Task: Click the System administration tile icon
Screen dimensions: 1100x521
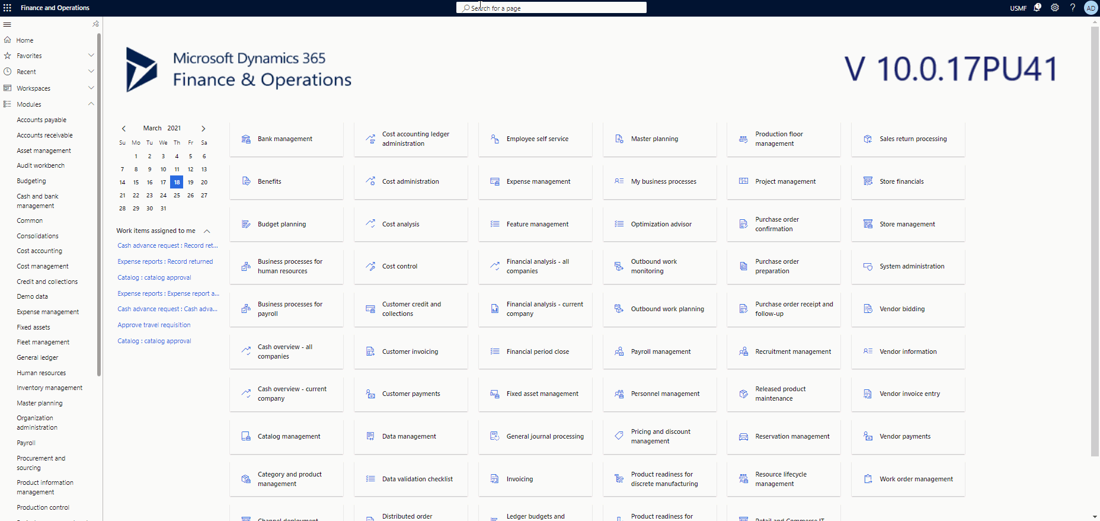Action: 868,266
